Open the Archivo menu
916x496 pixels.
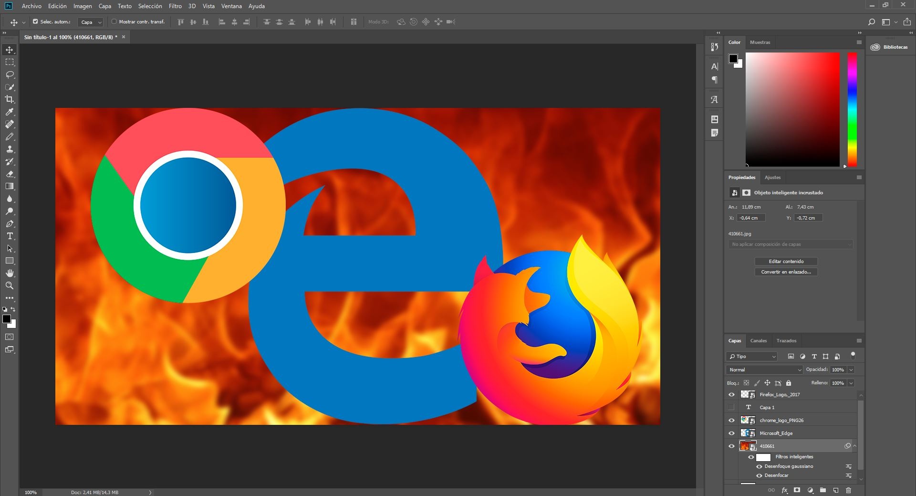tap(31, 6)
